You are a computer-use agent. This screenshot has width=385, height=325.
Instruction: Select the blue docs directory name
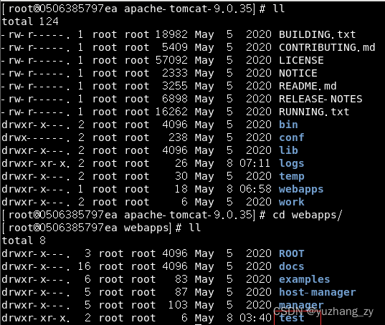292,267
